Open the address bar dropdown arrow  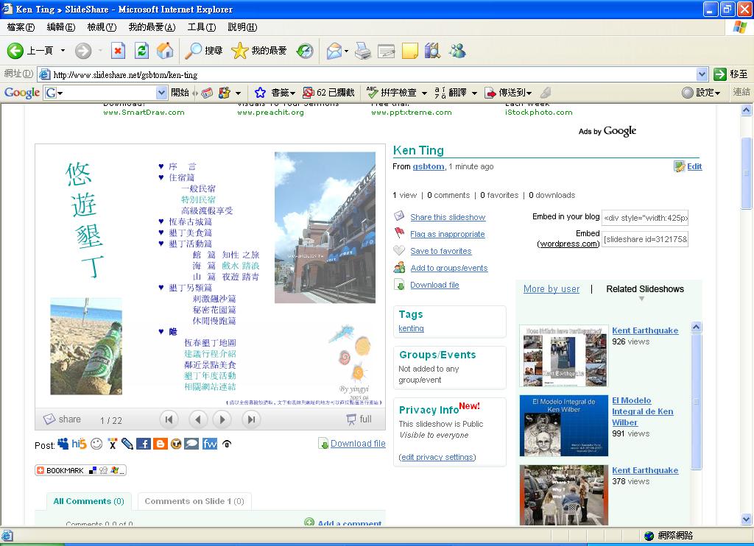(x=702, y=74)
